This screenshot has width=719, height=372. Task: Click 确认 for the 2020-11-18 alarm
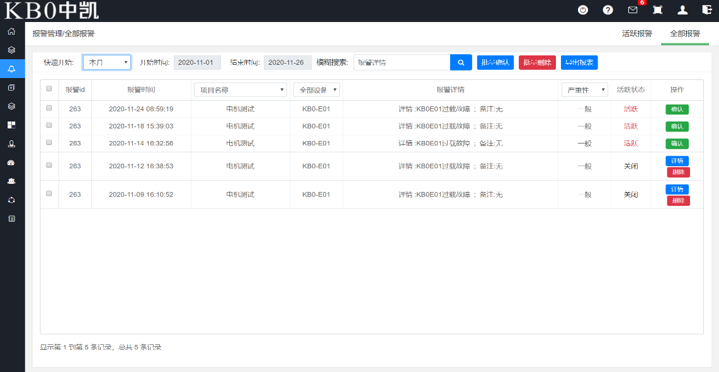point(677,127)
